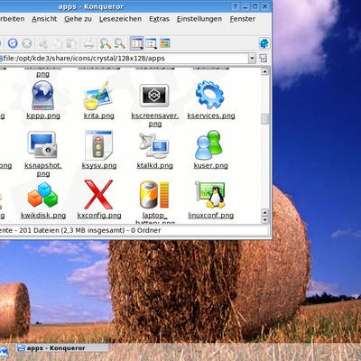The image size is (361, 361).
Task: Click the file list bottom scroll down arrow
Action: click(264, 220)
